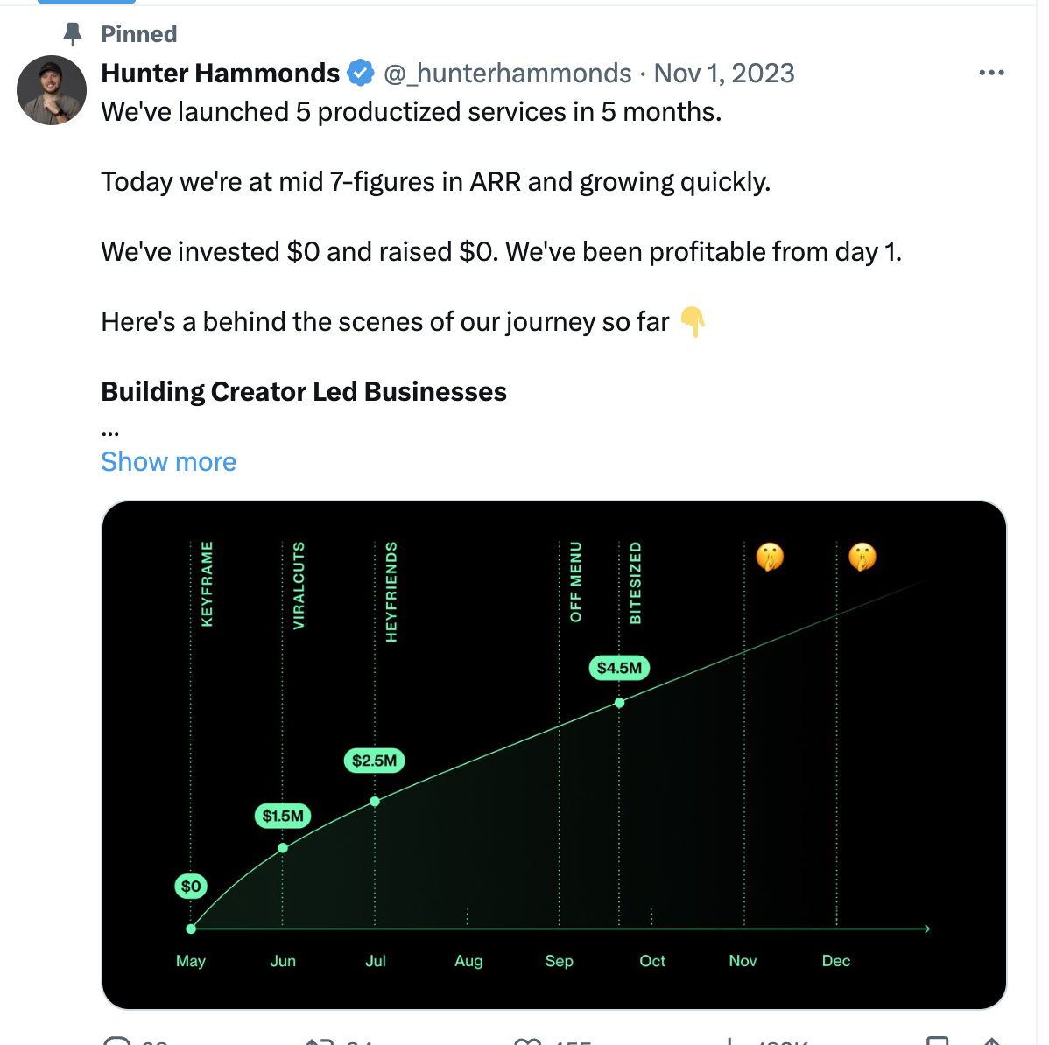Click the $1.5M marker on chart

(x=283, y=816)
